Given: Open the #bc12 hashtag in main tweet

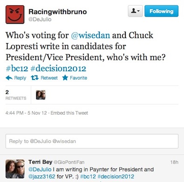Looking at the screenshot, I should tap(17, 69).
